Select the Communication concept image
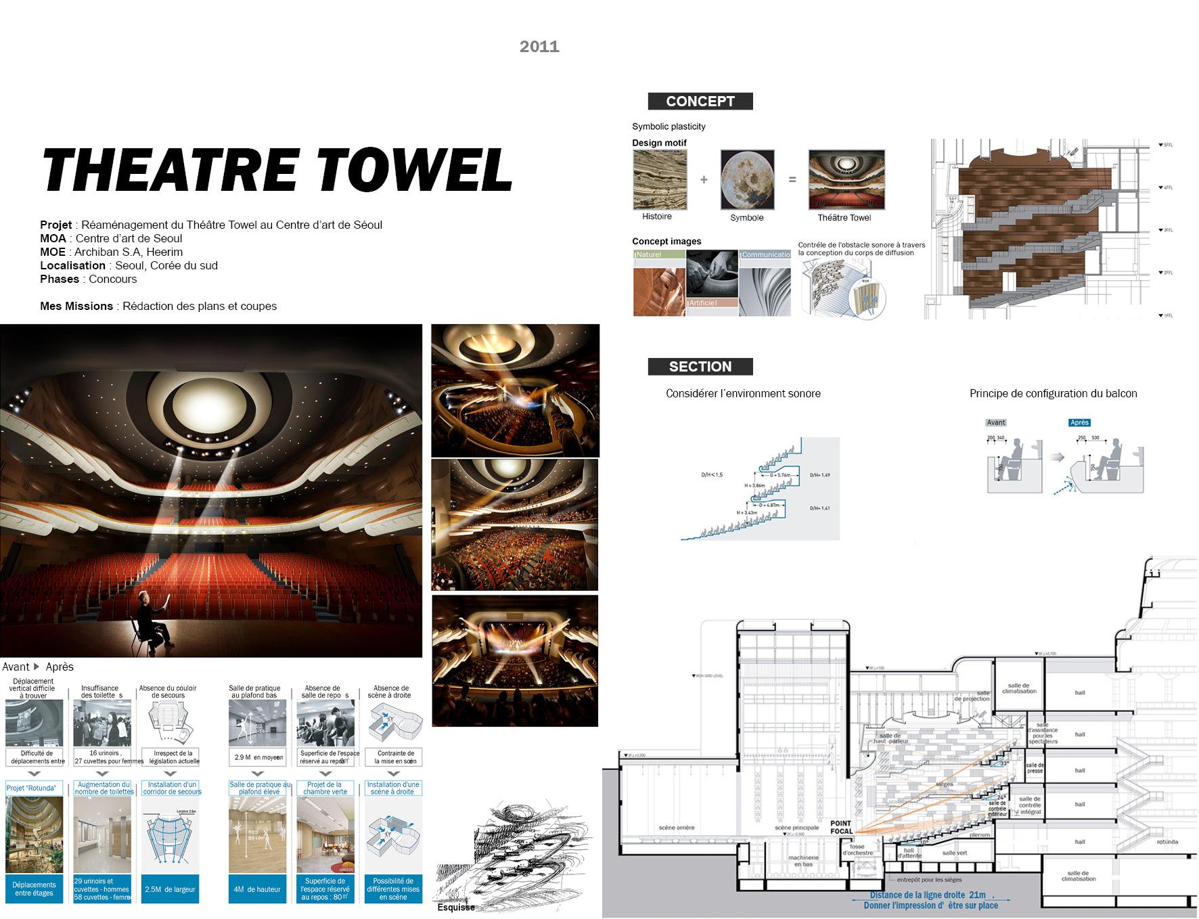 tap(765, 283)
